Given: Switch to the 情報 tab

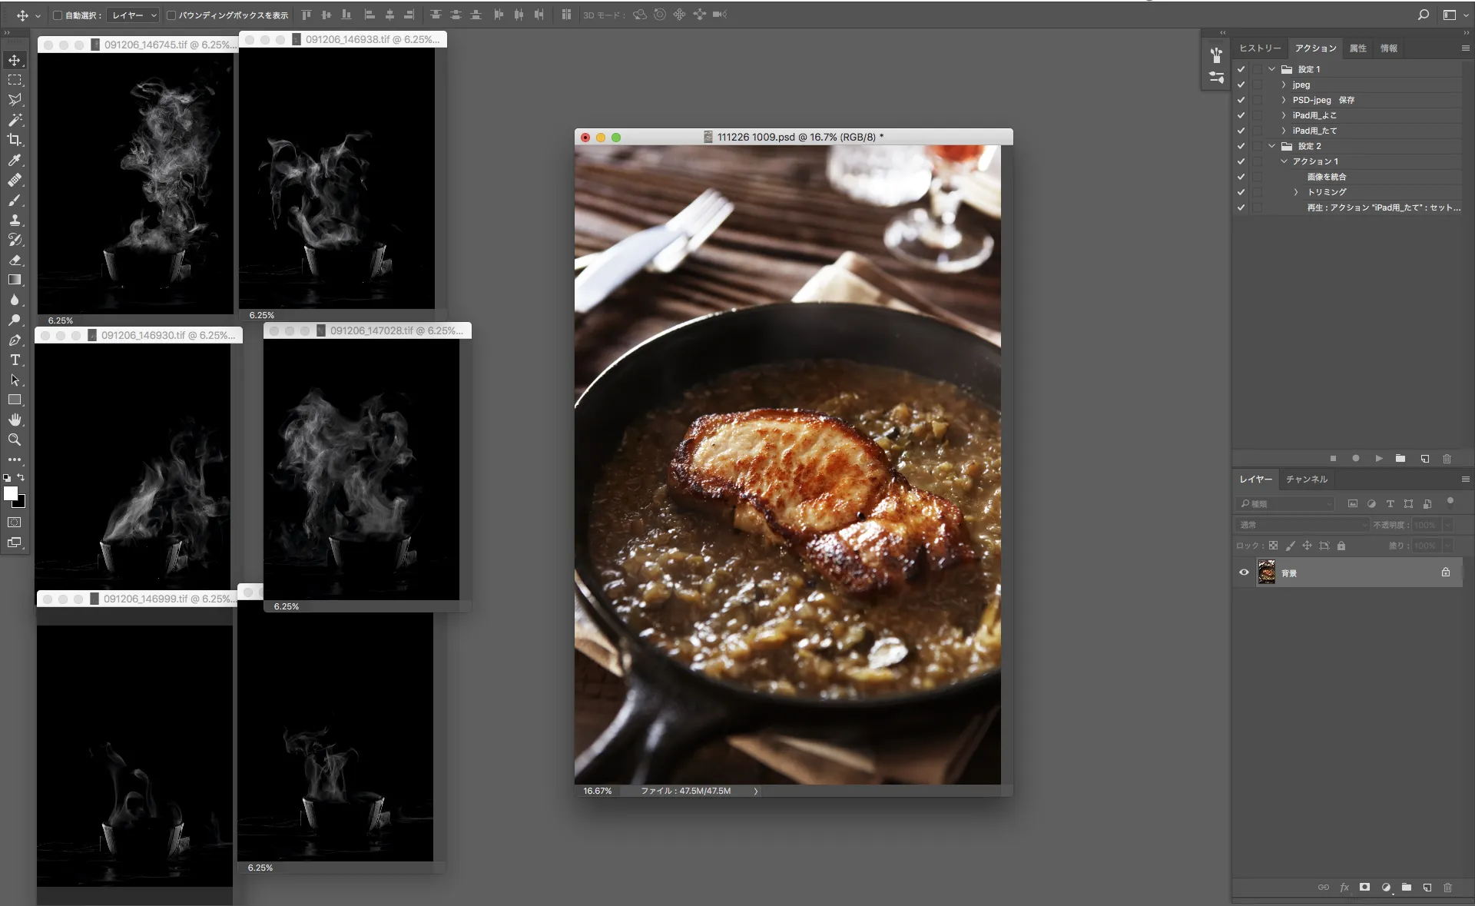Looking at the screenshot, I should (1388, 48).
